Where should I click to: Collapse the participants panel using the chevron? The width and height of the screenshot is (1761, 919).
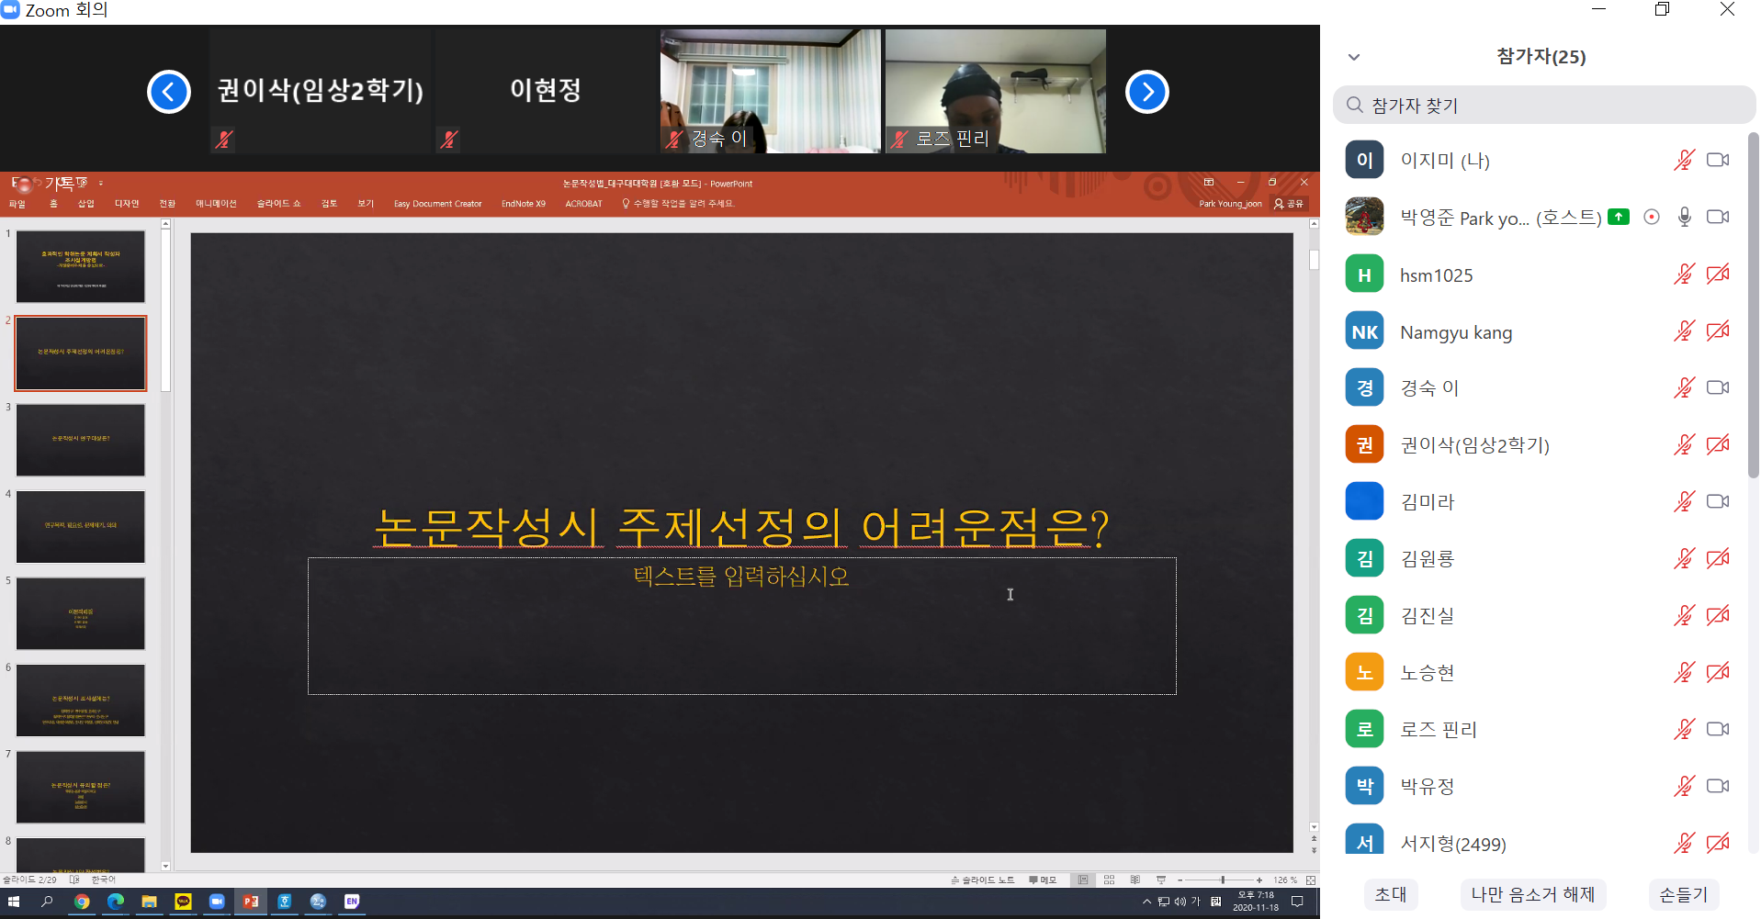[x=1353, y=57]
